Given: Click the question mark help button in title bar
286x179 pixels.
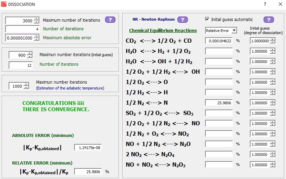Looking at the screenshot, I should [x=265, y=4].
